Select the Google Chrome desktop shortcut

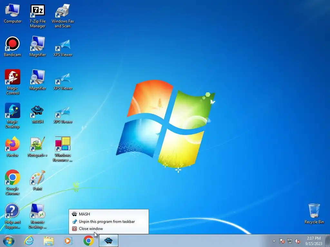pyautogui.click(x=13, y=182)
